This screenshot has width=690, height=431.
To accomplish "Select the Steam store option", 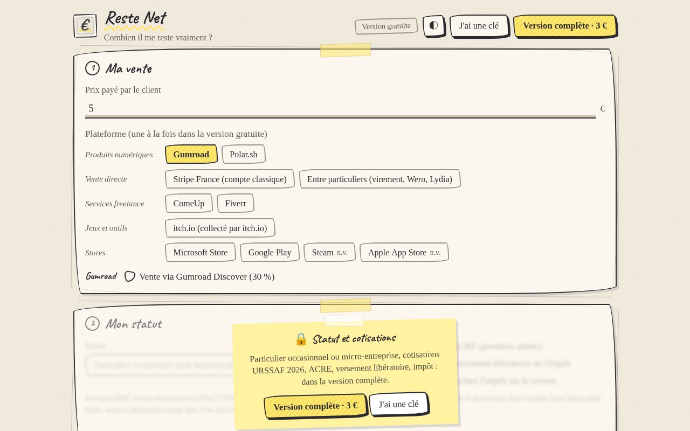I will point(329,252).
